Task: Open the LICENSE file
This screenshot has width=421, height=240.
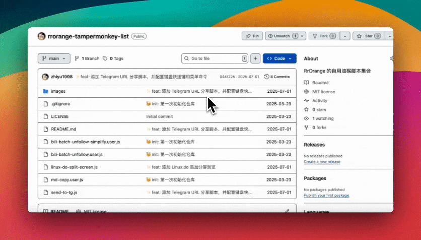Action: pyautogui.click(x=59, y=116)
